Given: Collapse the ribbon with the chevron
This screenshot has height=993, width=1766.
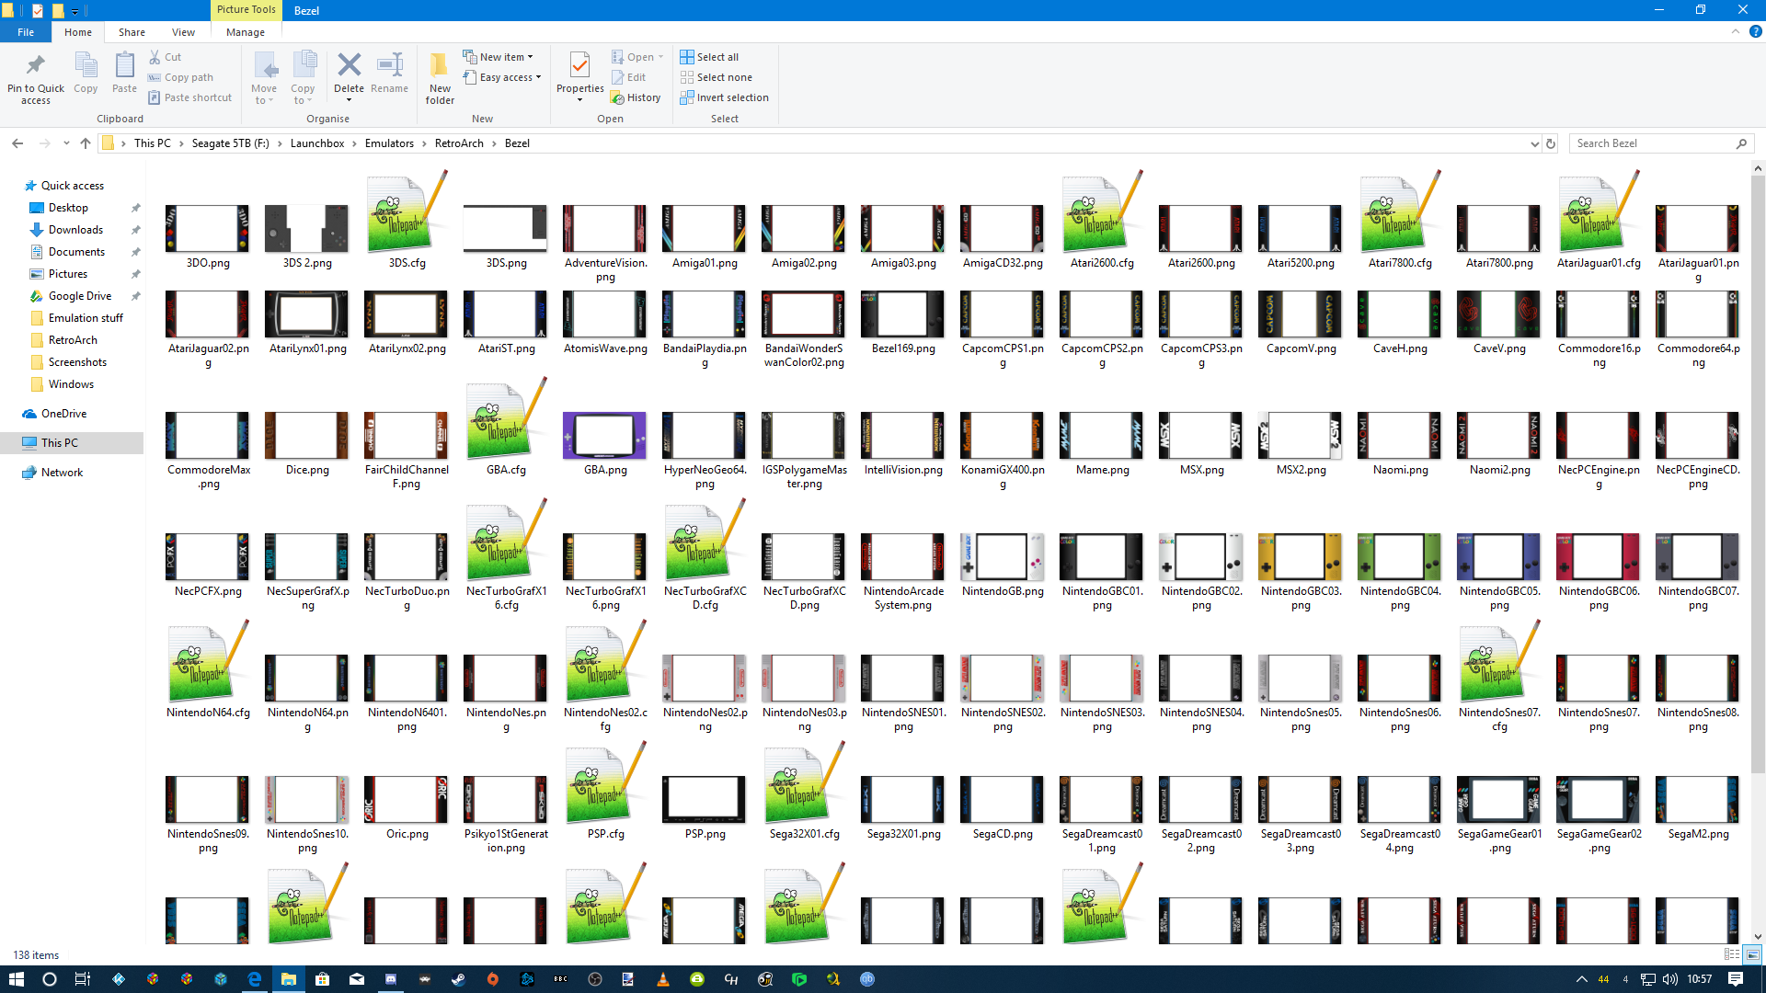Looking at the screenshot, I should (x=1736, y=31).
